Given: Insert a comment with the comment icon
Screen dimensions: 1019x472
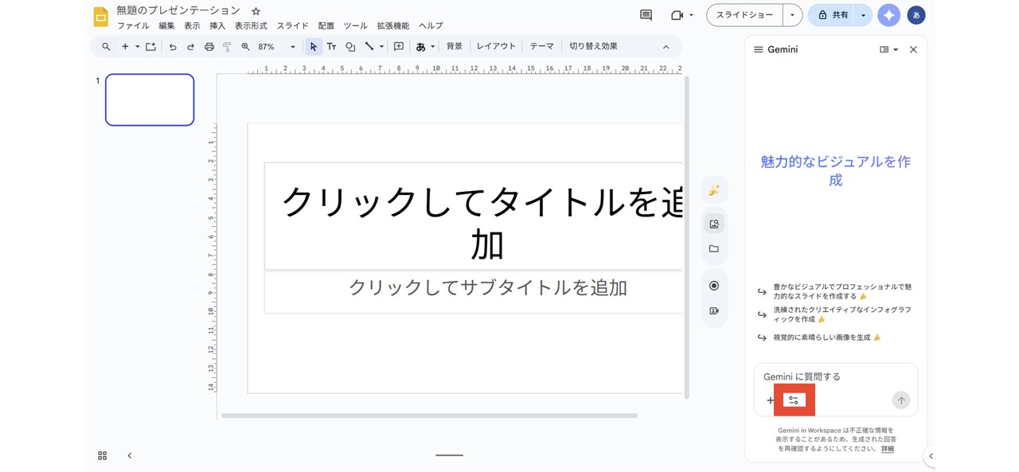Looking at the screenshot, I should pyautogui.click(x=398, y=46).
